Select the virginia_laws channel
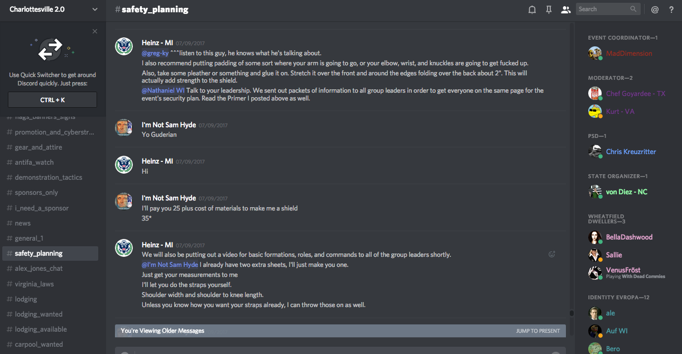The height and width of the screenshot is (354, 682). point(34,284)
